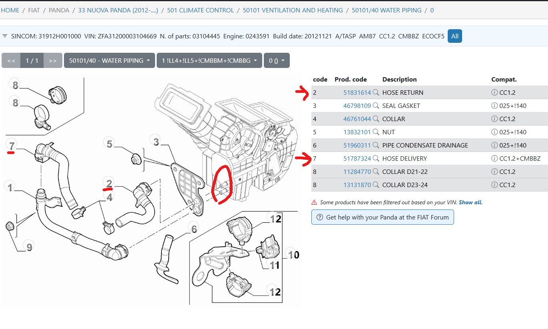Open the variant dropdown 1 !LL4+!LL5
This screenshot has width=548, height=329.
click(209, 60)
